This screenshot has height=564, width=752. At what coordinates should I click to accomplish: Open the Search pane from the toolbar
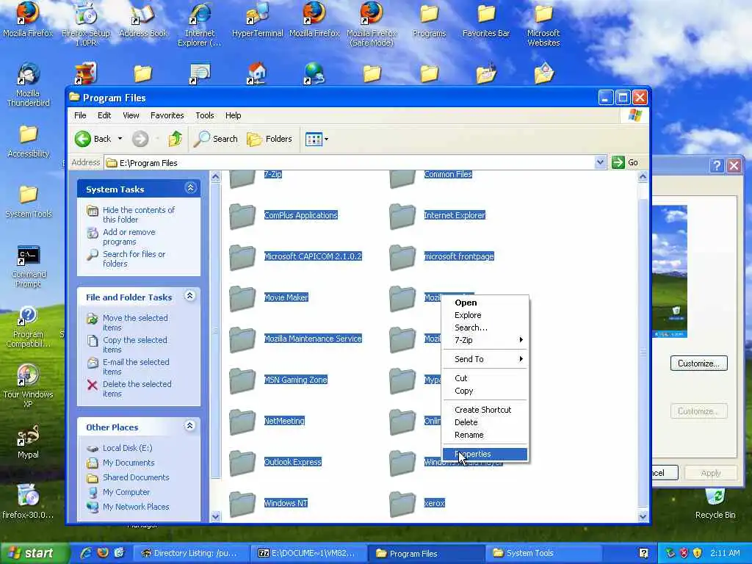pos(216,139)
